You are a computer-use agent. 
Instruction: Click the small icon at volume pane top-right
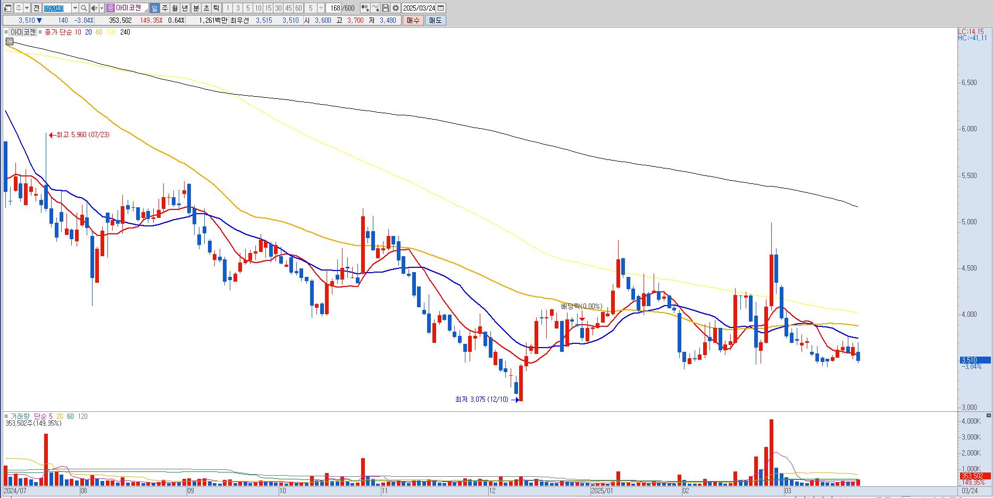pyautogui.click(x=989, y=415)
